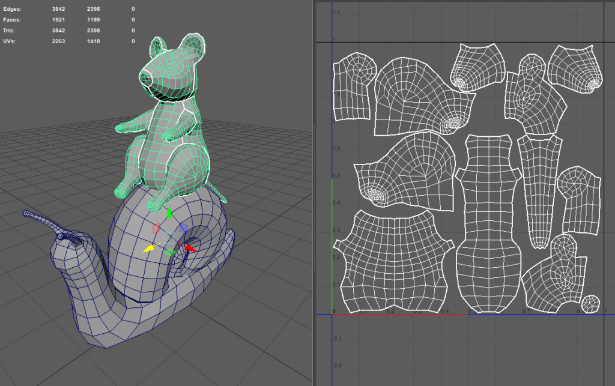Click the red X-axis move arrow
The image size is (615, 386).
(190, 248)
